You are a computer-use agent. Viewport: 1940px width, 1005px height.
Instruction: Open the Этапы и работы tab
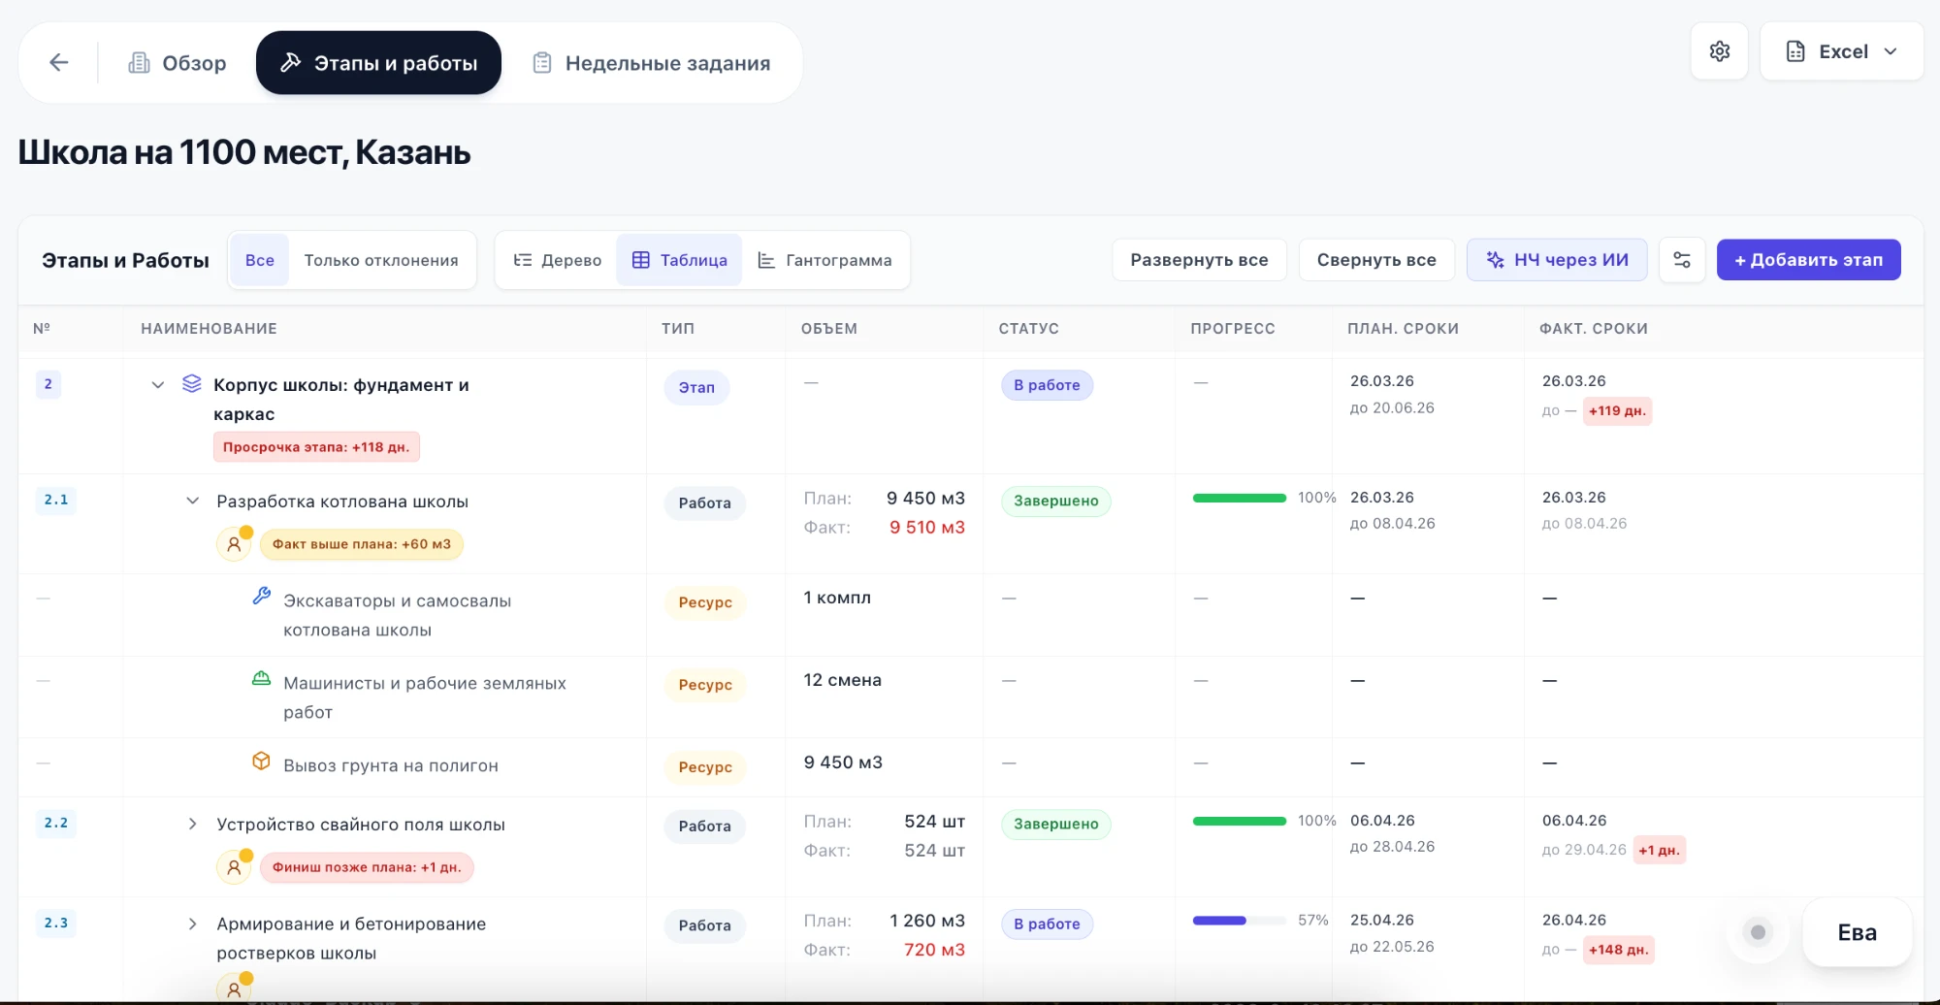pos(378,63)
